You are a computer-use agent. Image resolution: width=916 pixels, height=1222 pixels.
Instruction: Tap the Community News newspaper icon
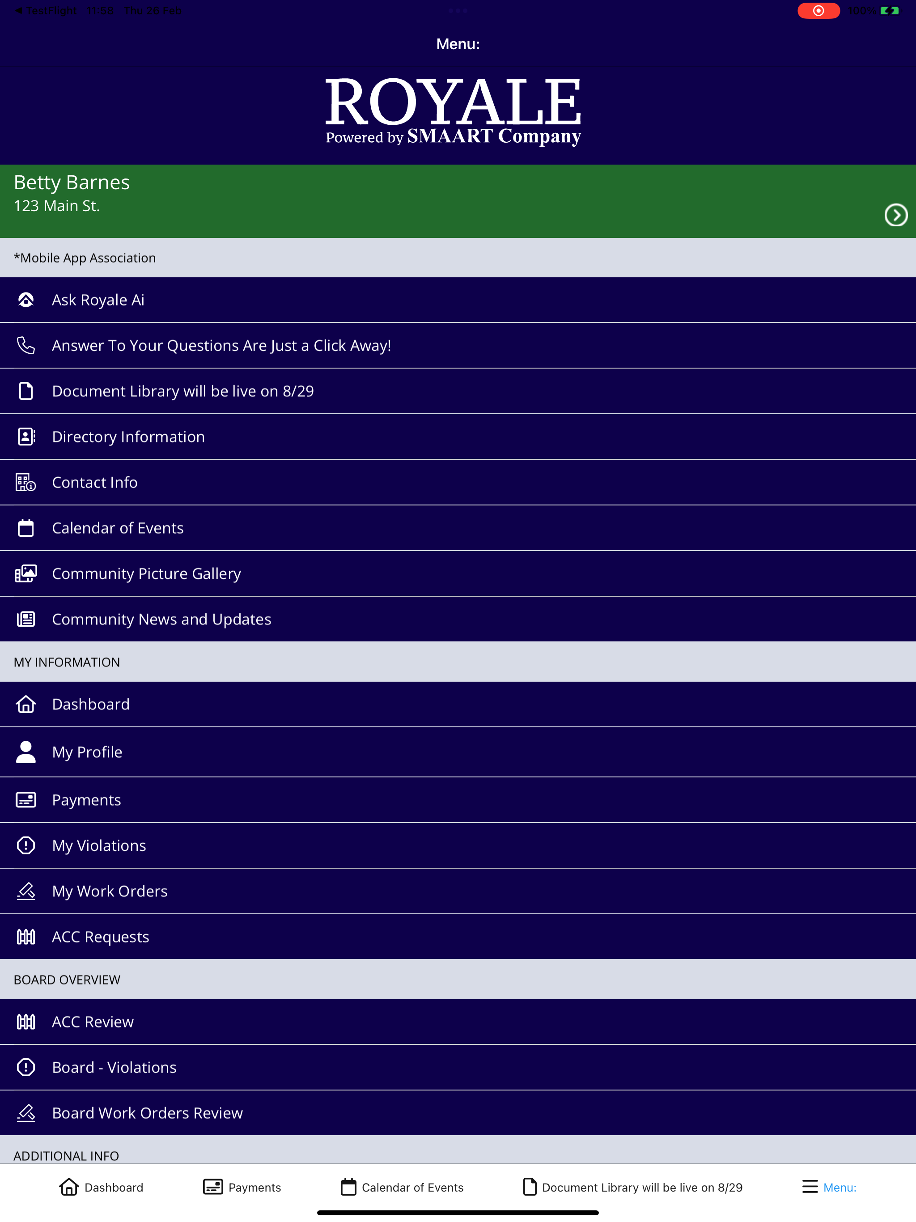click(x=26, y=619)
